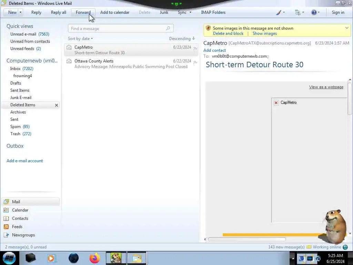
Task: Forward the selected message
Action: pos(83,12)
